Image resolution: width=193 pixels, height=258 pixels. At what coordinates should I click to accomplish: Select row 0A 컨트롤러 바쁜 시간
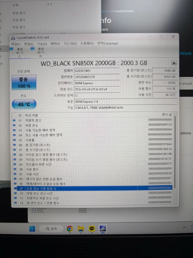pos(92,164)
